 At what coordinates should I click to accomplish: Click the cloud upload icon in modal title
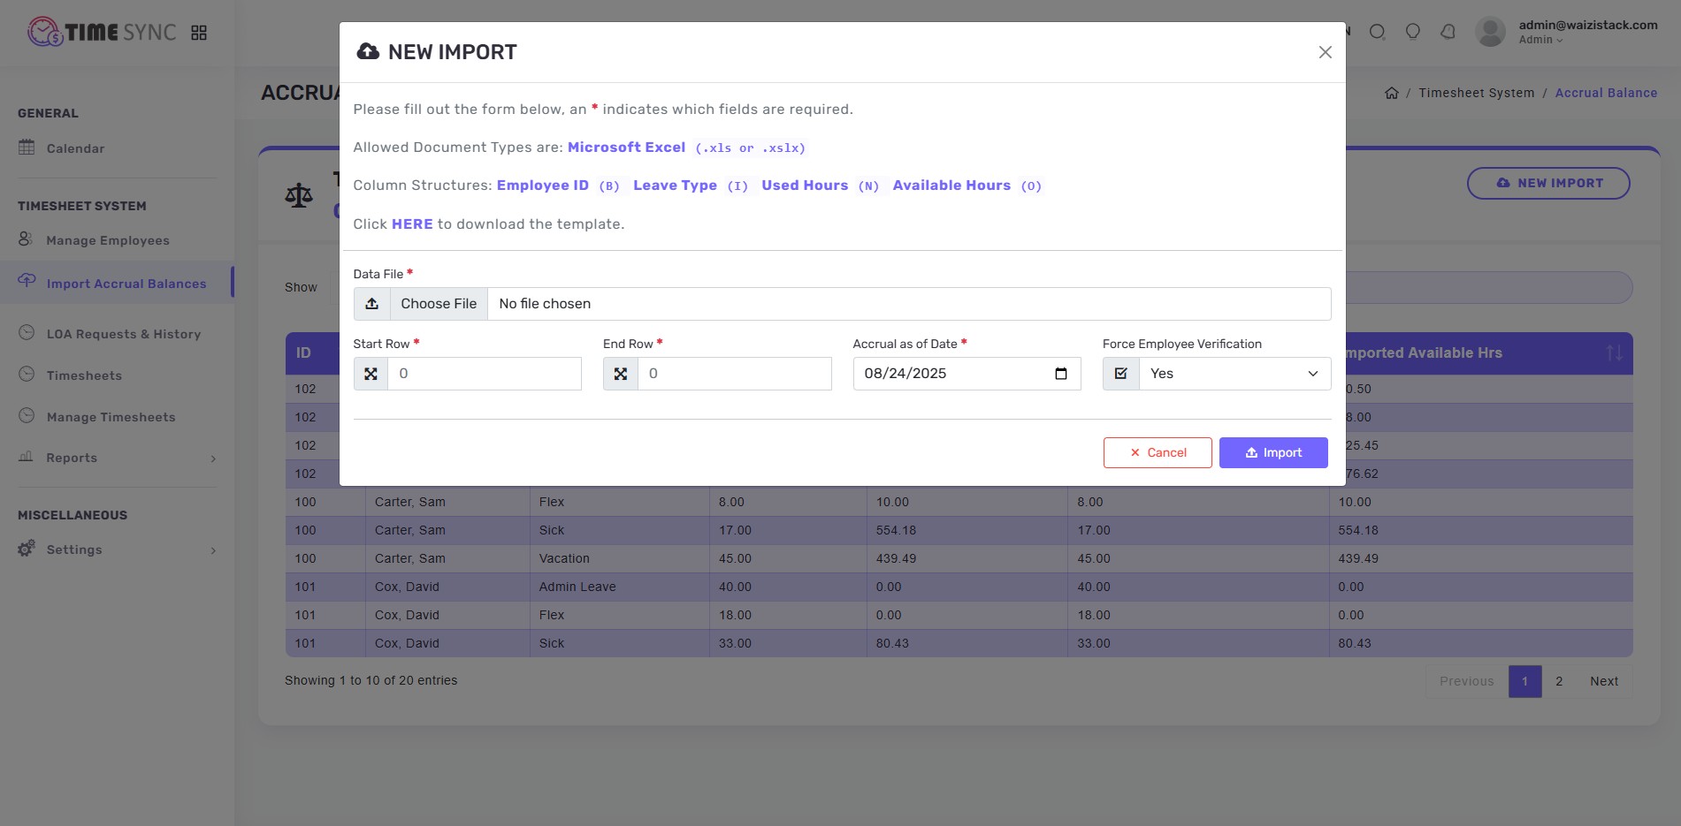click(x=368, y=51)
